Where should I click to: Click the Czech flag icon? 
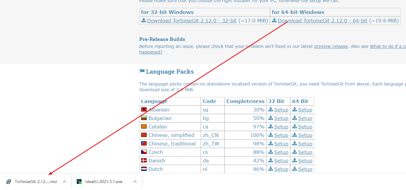tap(144, 152)
